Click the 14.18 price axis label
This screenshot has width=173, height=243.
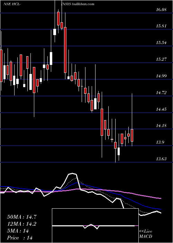click(x=161, y=126)
